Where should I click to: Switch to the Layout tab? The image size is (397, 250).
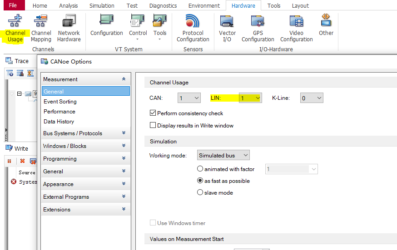(x=300, y=5)
